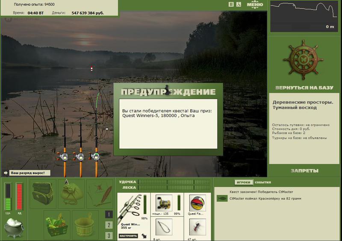Select the ant bait, 47 шт.
The height and width of the screenshot is (241, 342).
click(198, 227)
